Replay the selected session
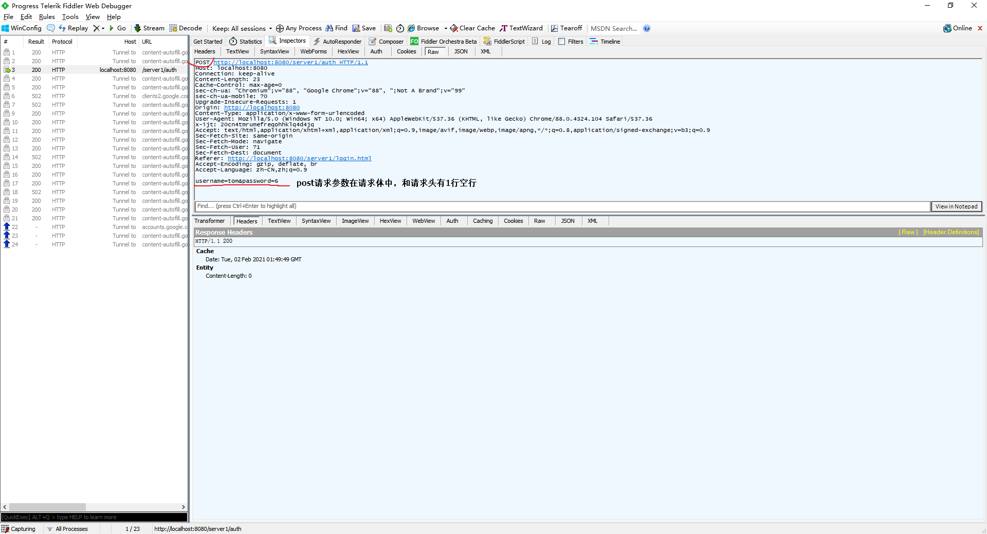This screenshot has width=987, height=534. [x=73, y=28]
